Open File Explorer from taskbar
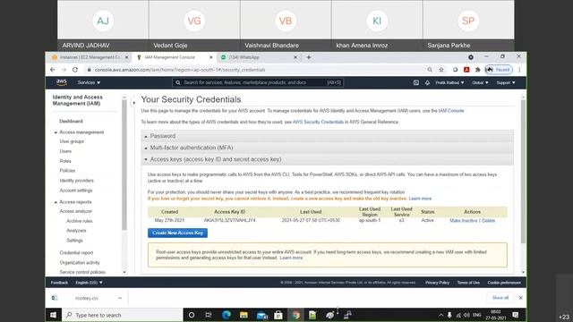 click(x=244, y=315)
